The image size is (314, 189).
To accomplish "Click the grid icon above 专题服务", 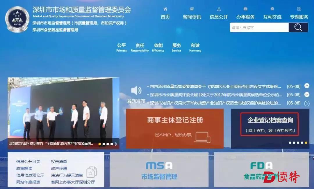I will click(x=299, y=9).
